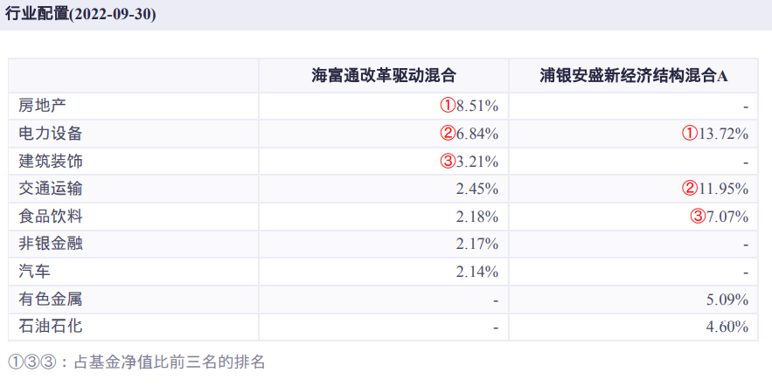772x386 pixels.
Task: Click the 有色金属 row label
Action: 50,299
